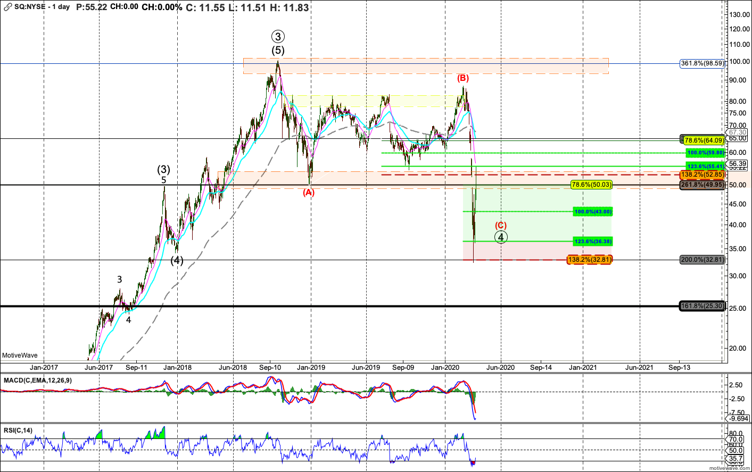
Task: Click the 361.8%(98.59) Fibonacci label
Action: 703,63
